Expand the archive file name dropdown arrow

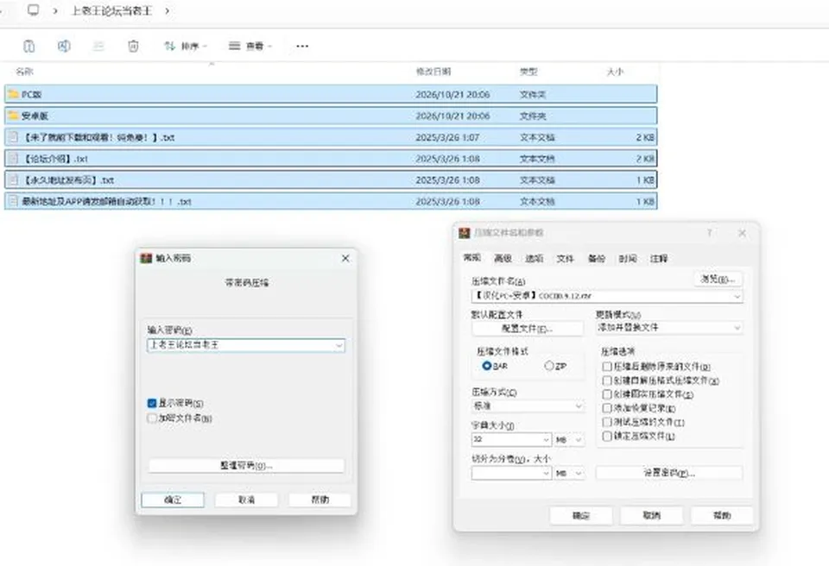point(737,297)
